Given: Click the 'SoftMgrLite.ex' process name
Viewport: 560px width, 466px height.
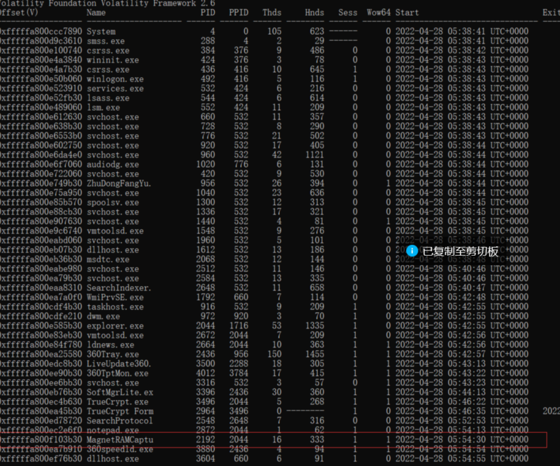Looking at the screenshot, I should [x=120, y=392].
